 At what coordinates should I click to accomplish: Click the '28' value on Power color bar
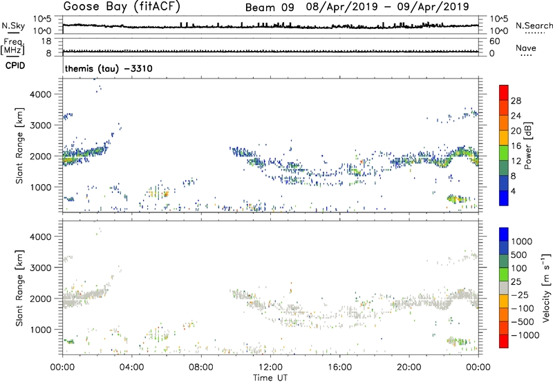pyautogui.click(x=516, y=101)
